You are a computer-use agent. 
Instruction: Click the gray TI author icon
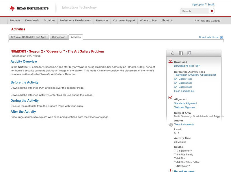click(171, 125)
